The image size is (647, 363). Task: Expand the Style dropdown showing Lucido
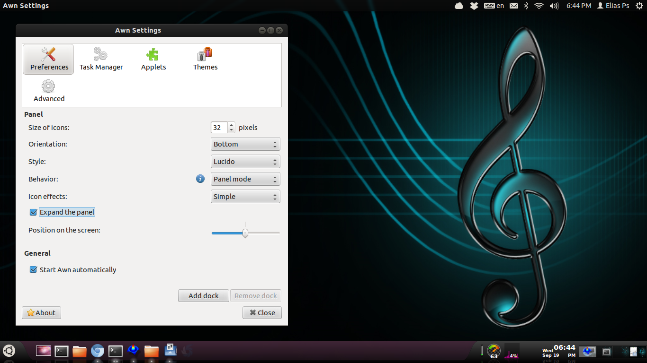click(245, 162)
